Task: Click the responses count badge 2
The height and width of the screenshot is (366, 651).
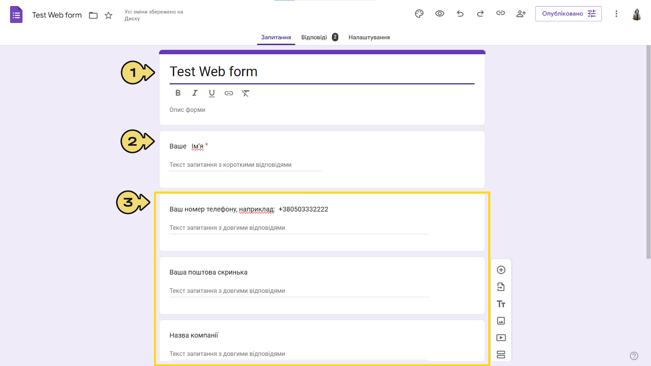Action: [x=335, y=37]
